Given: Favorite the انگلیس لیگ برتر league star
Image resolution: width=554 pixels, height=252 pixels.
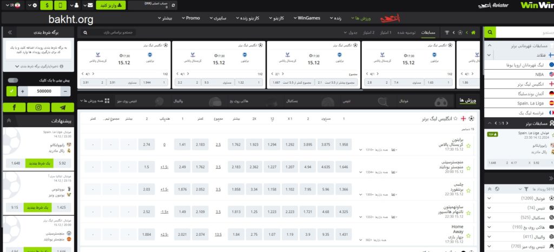Looking at the screenshot, I should 456,119.
